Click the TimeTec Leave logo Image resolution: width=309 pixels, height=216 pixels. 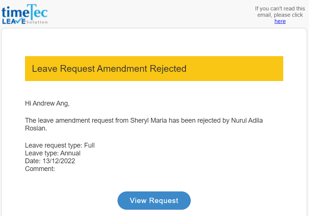point(25,14)
